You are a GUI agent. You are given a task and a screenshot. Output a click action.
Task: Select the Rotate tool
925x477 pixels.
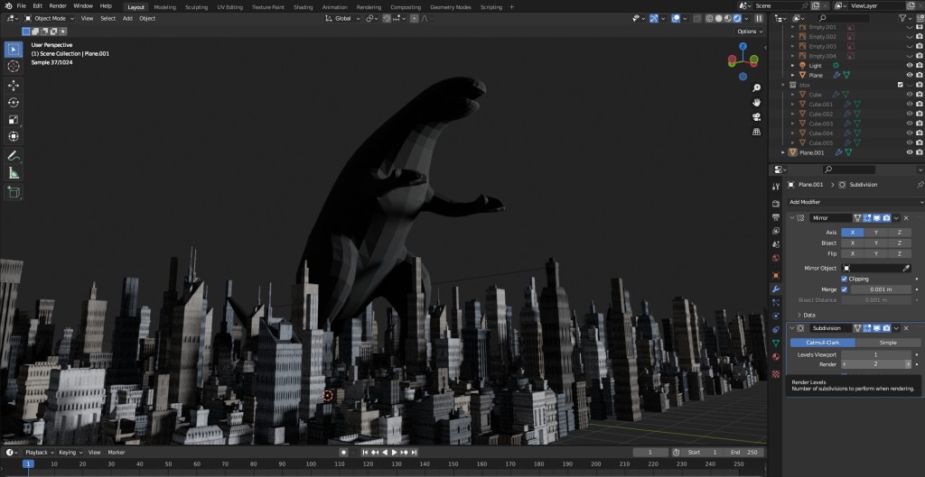[14, 102]
